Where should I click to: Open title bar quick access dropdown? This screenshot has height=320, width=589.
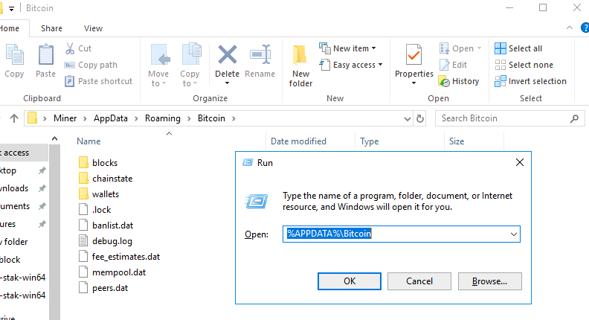(x=11, y=8)
